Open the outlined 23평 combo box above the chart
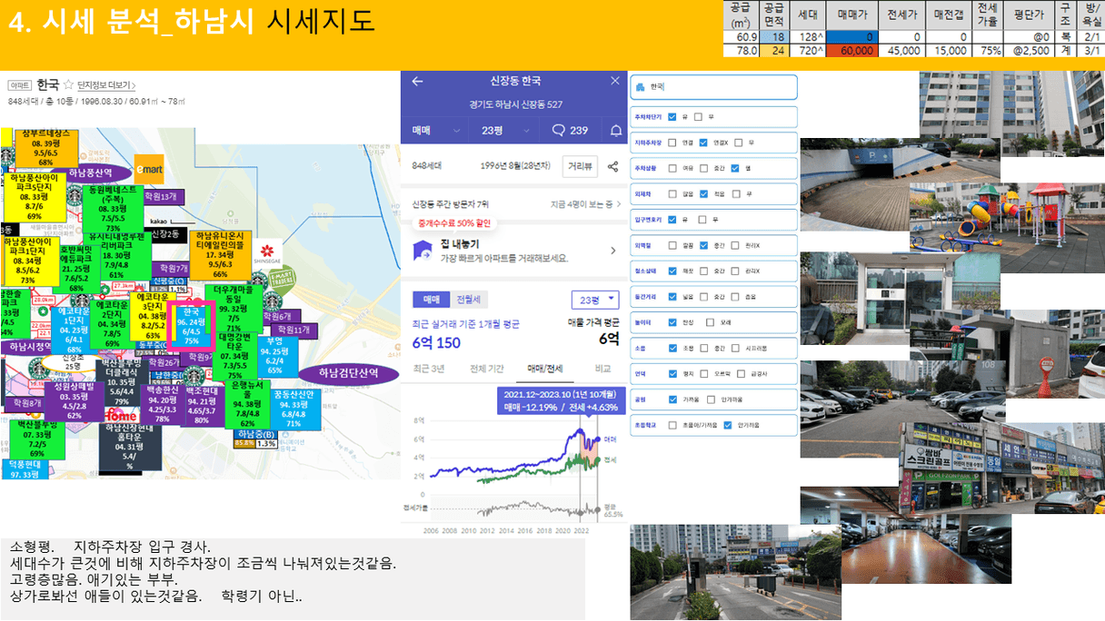 pyautogui.click(x=596, y=300)
